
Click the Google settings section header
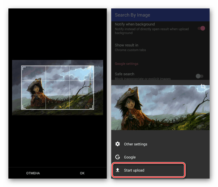(126, 64)
